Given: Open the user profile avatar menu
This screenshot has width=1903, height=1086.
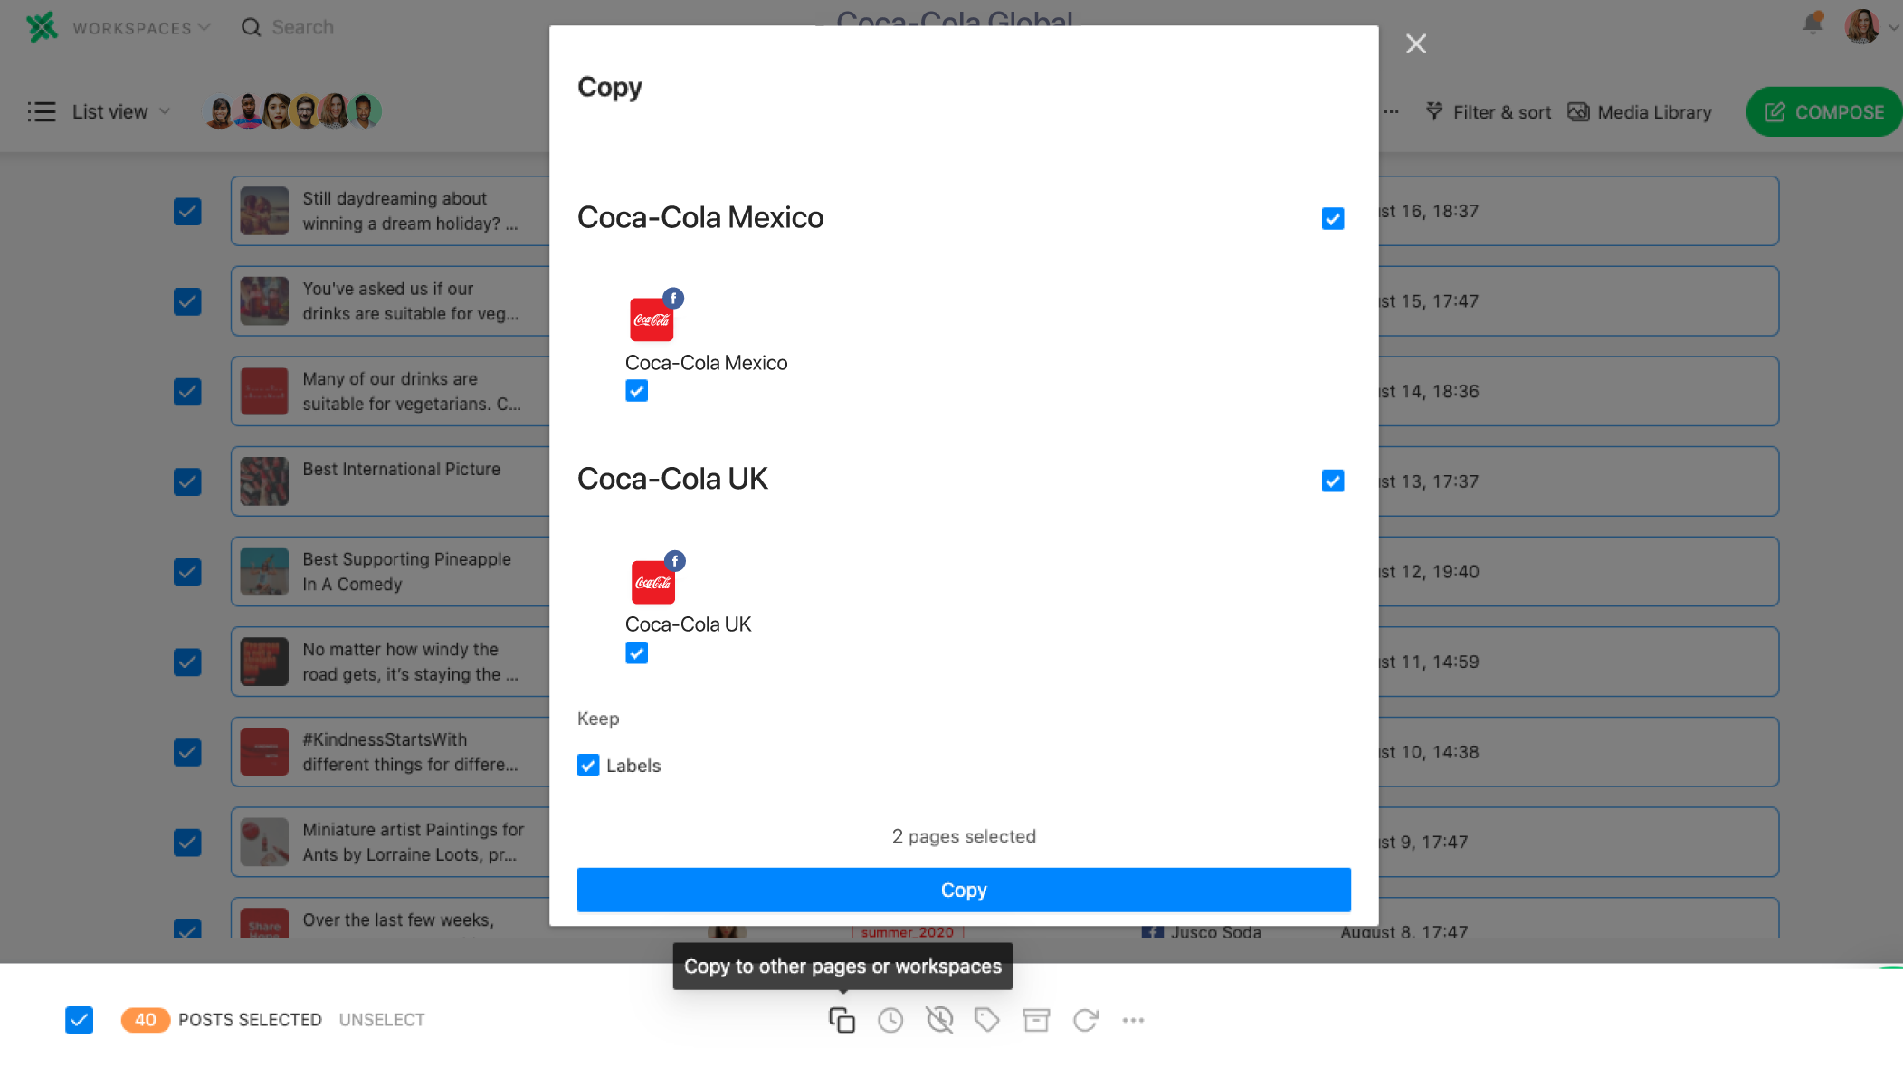Looking at the screenshot, I should [1862, 27].
